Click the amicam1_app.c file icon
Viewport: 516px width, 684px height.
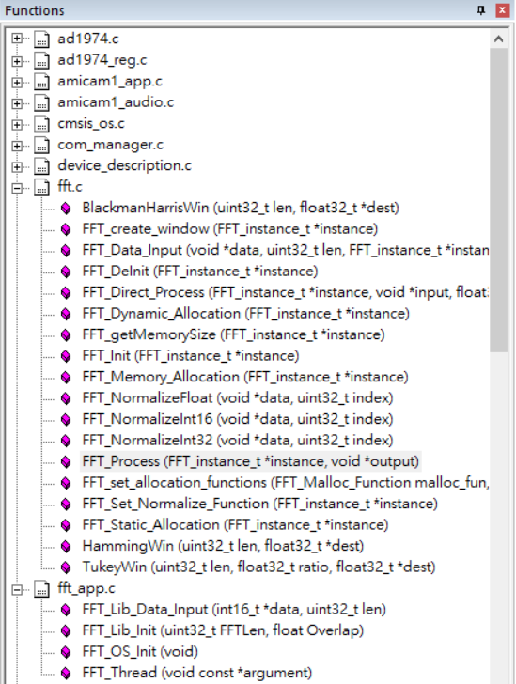pyautogui.click(x=42, y=82)
